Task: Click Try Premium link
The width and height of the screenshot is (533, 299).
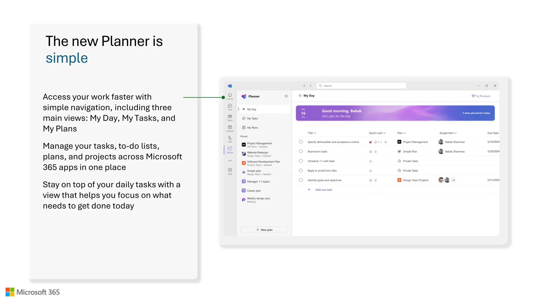Action: pyautogui.click(x=481, y=96)
